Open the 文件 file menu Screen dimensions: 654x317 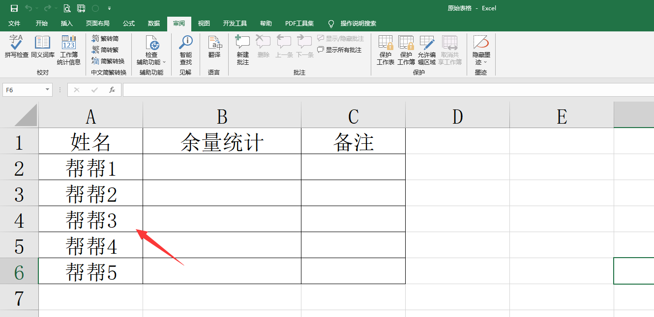tap(14, 24)
